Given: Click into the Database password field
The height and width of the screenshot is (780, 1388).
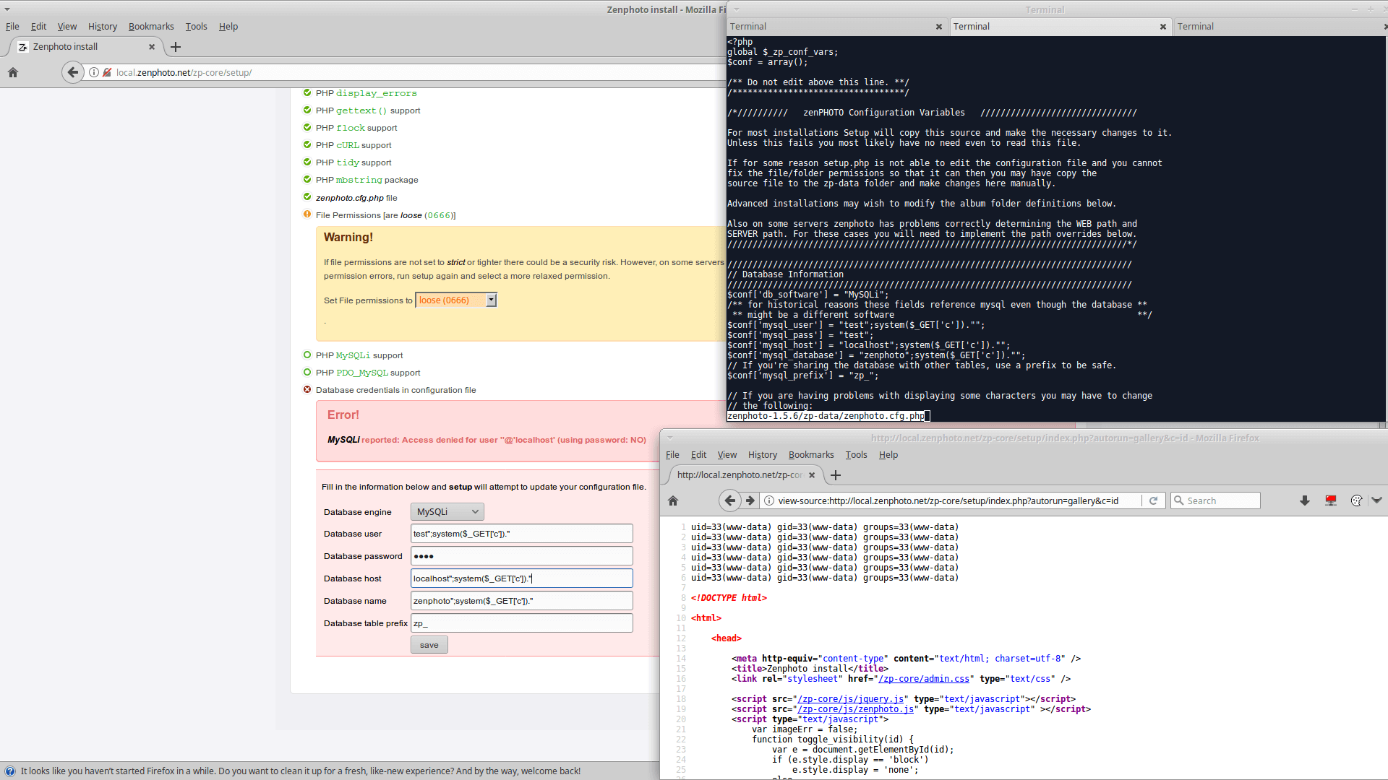Looking at the screenshot, I should tap(521, 556).
